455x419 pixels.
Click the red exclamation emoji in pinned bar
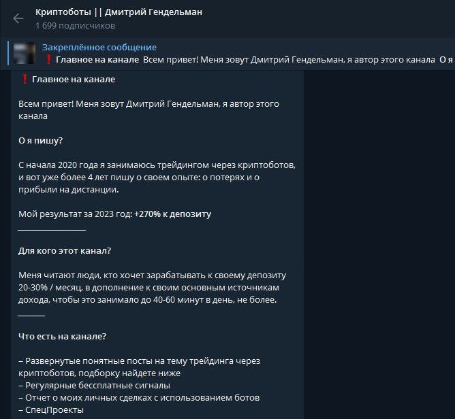[48, 60]
